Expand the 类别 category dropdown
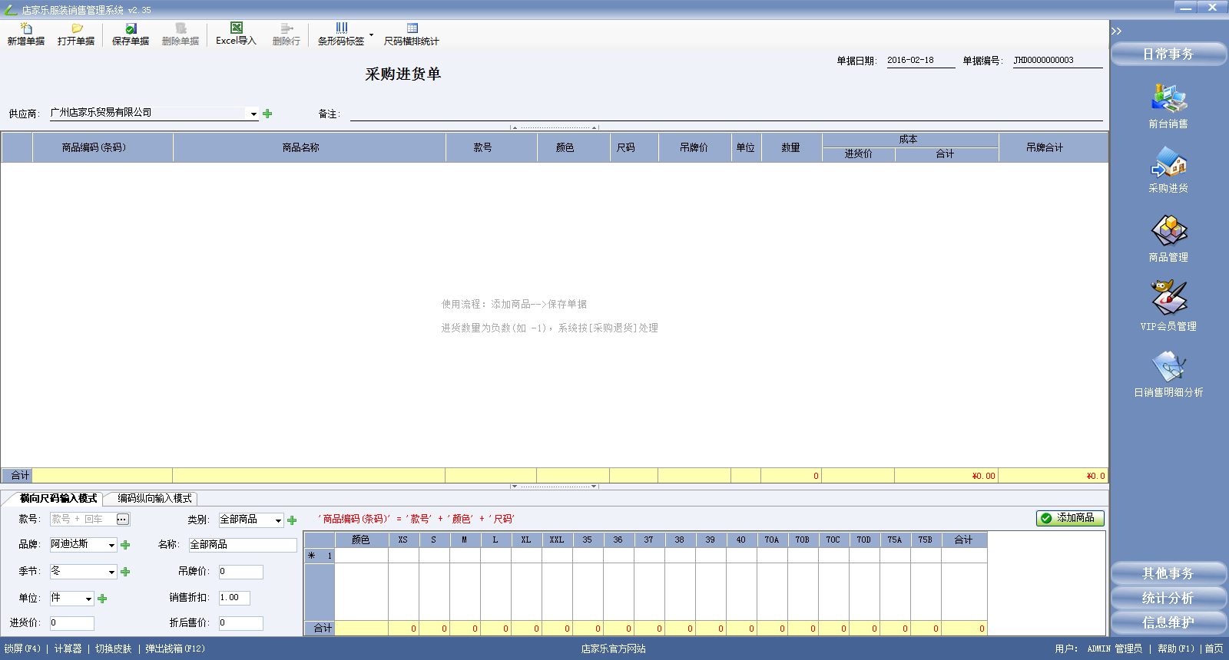The width and height of the screenshot is (1229, 660). 278,520
